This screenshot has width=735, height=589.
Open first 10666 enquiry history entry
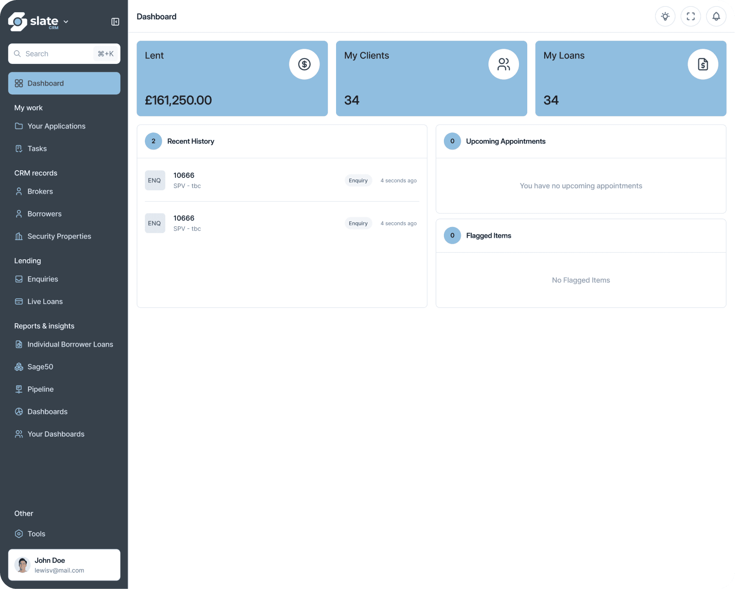pos(184,176)
